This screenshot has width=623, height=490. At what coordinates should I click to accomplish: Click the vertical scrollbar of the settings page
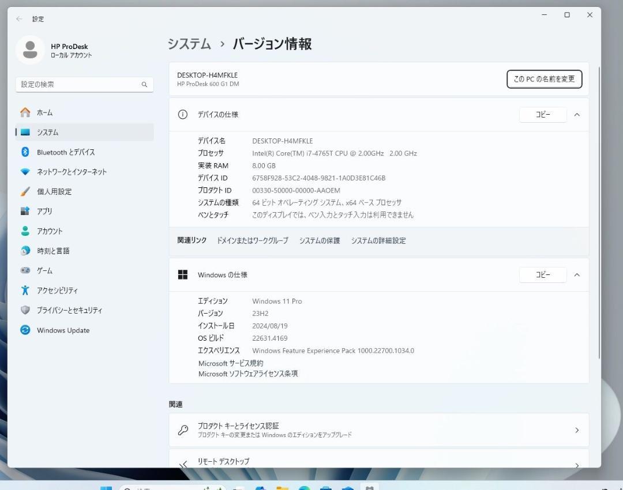point(599,213)
